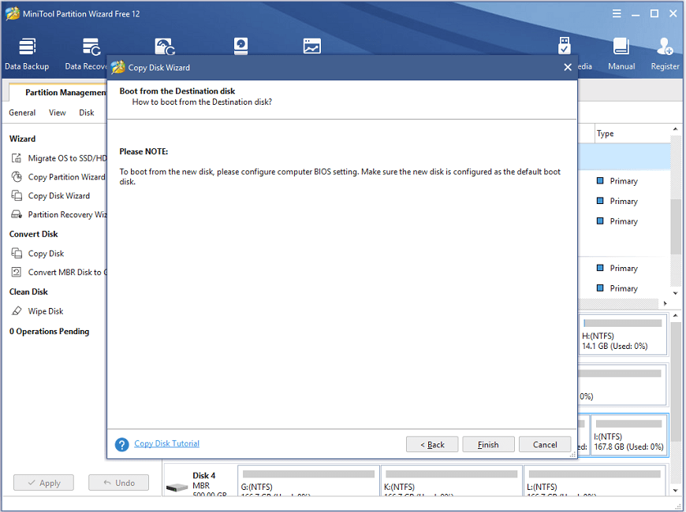Select the Disk 4 drive icon
686x512 pixels.
177,487
